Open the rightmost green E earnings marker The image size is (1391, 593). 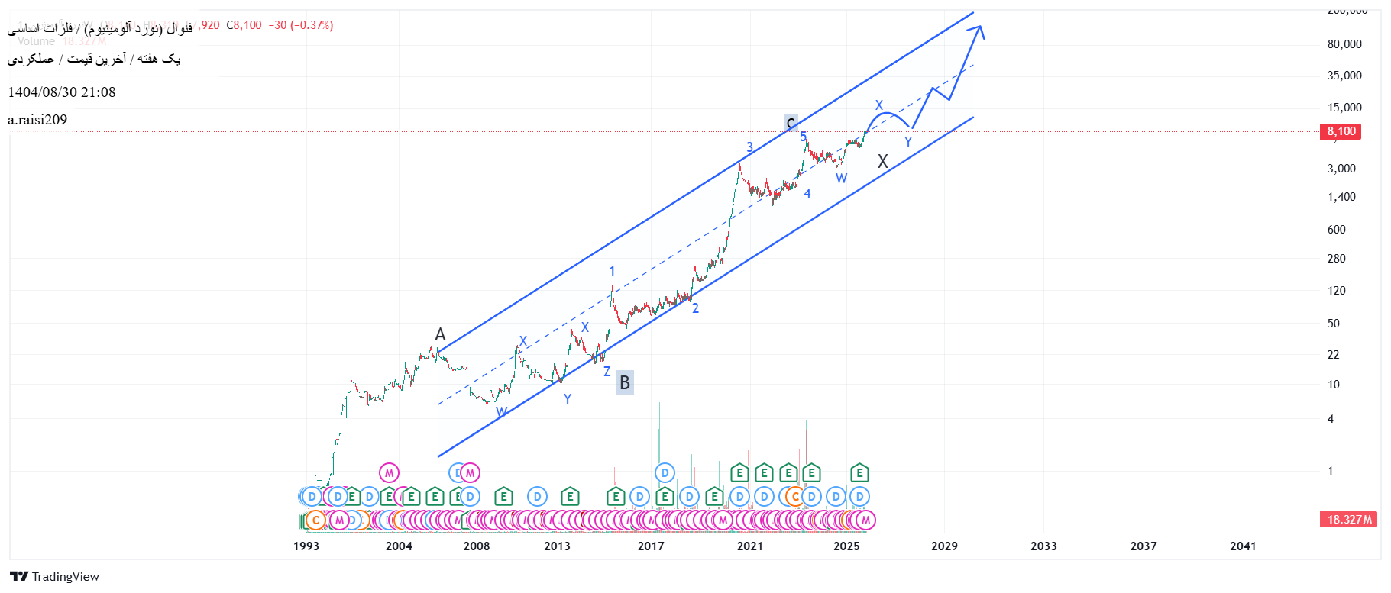coord(859,473)
